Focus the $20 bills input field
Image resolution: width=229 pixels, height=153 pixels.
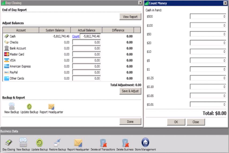208,43
